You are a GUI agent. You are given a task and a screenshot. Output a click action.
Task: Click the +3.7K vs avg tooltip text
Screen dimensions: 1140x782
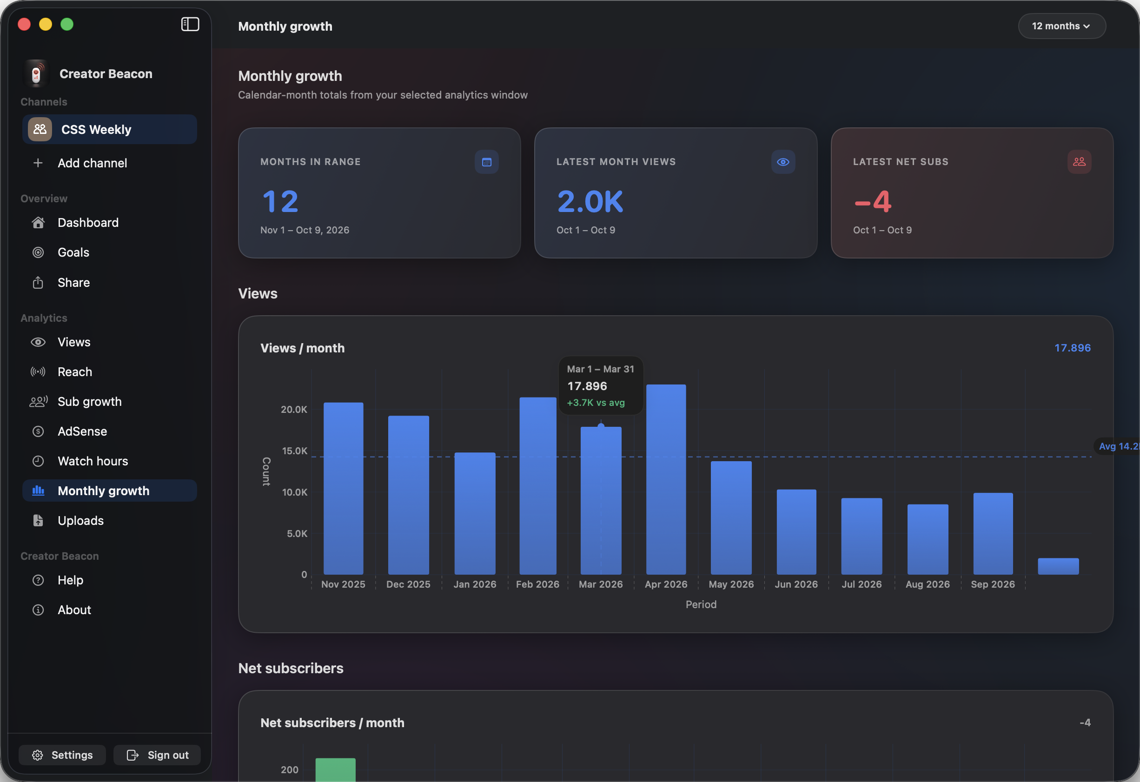point(596,402)
